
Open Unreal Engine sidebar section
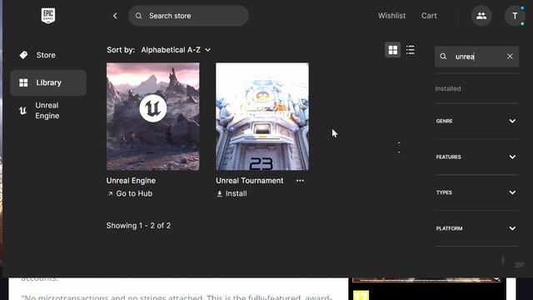tap(48, 111)
